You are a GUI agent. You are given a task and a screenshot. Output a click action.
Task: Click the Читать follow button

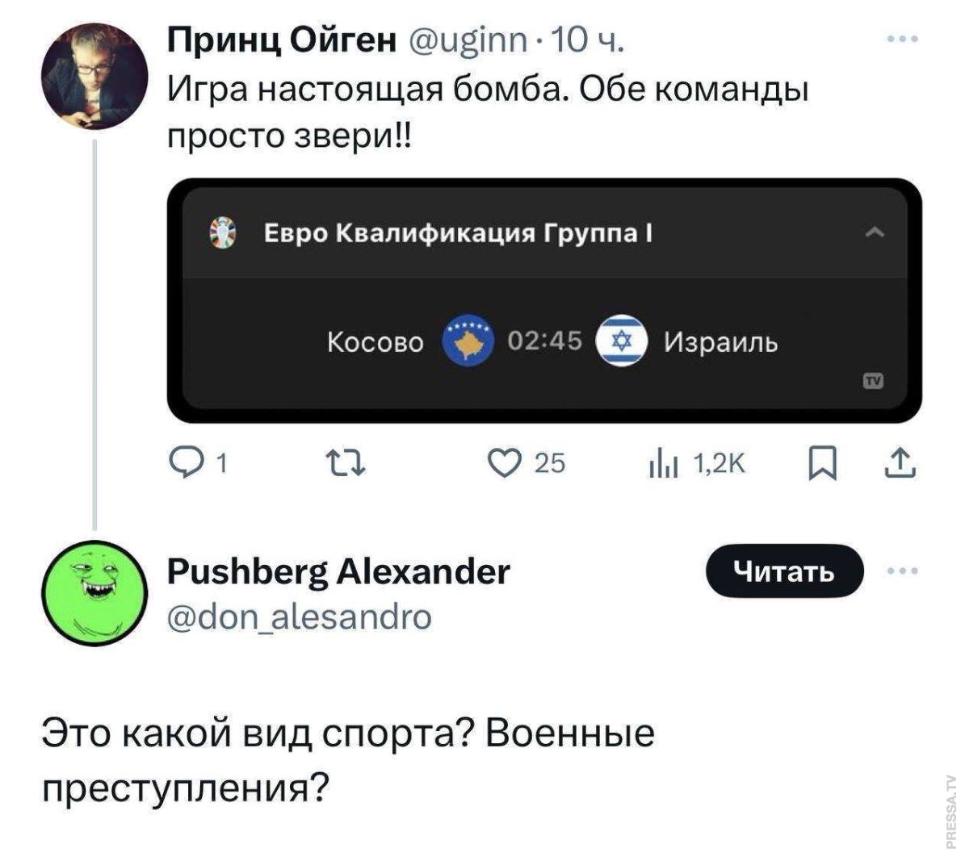click(x=784, y=571)
